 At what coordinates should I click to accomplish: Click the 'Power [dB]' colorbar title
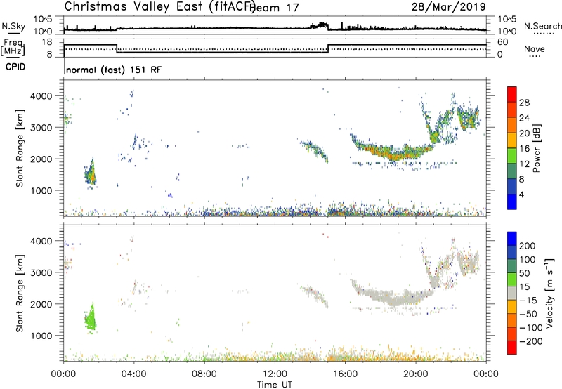tap(537, 148)
